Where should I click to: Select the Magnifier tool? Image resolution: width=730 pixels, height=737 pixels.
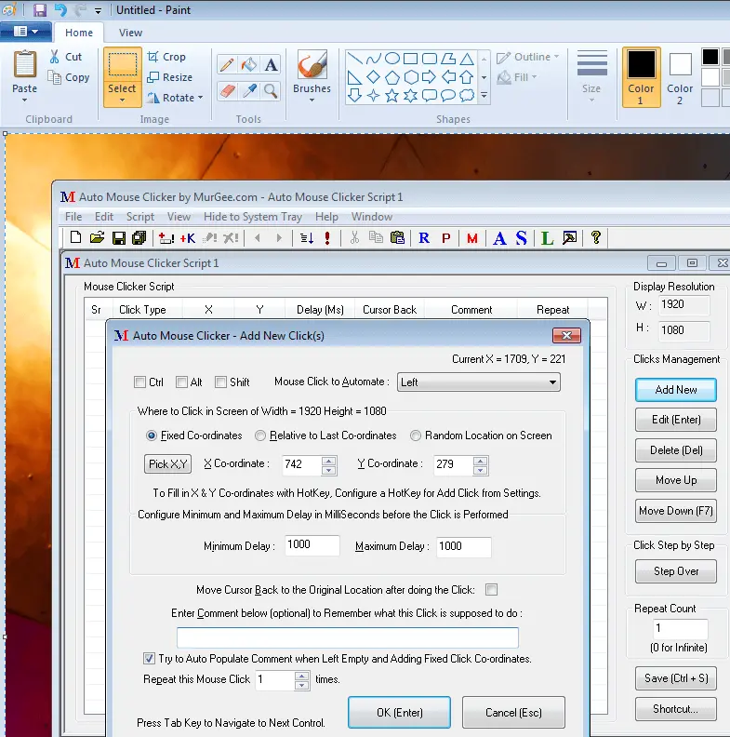(x=271, y=90)
